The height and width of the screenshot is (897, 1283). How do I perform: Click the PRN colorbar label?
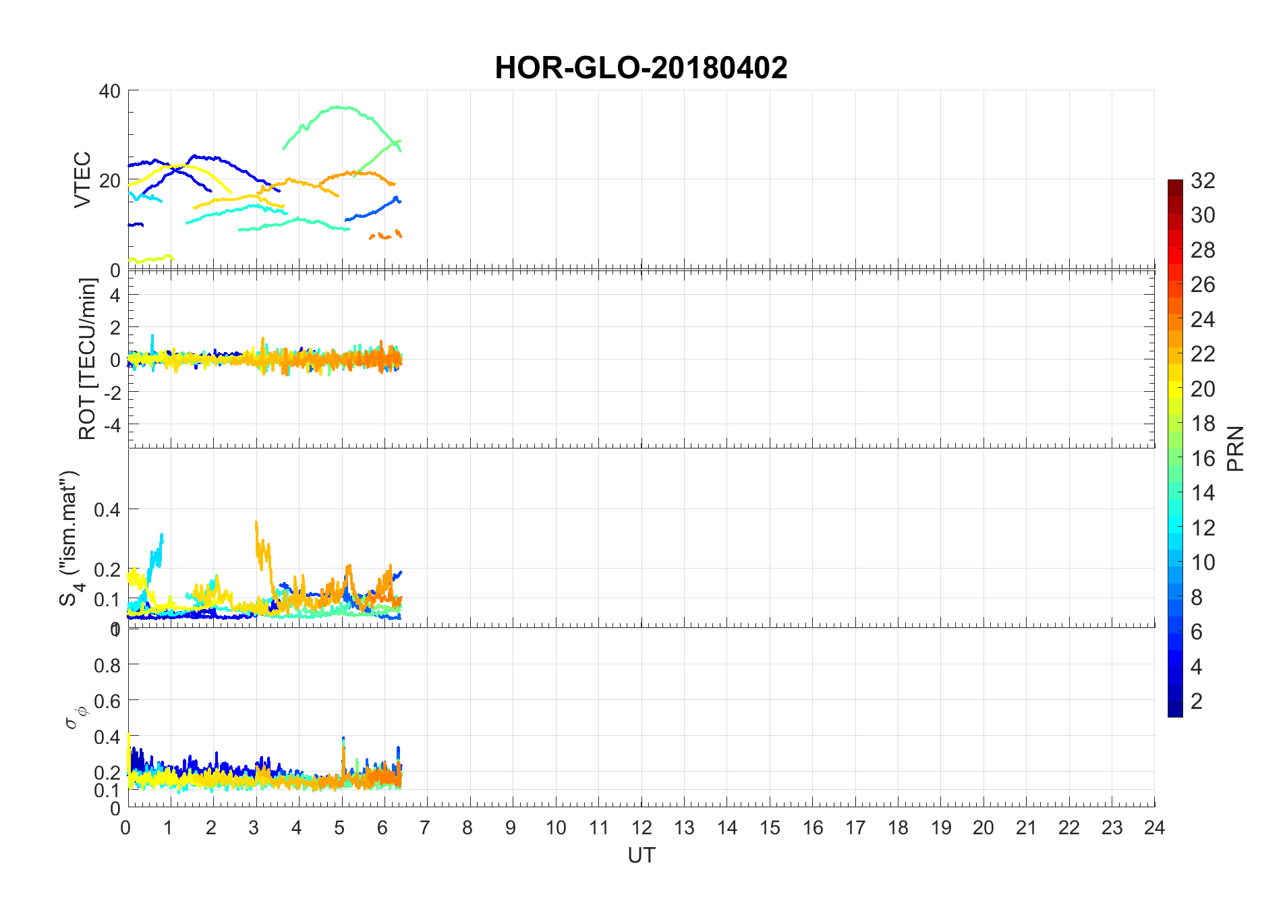1236,448
